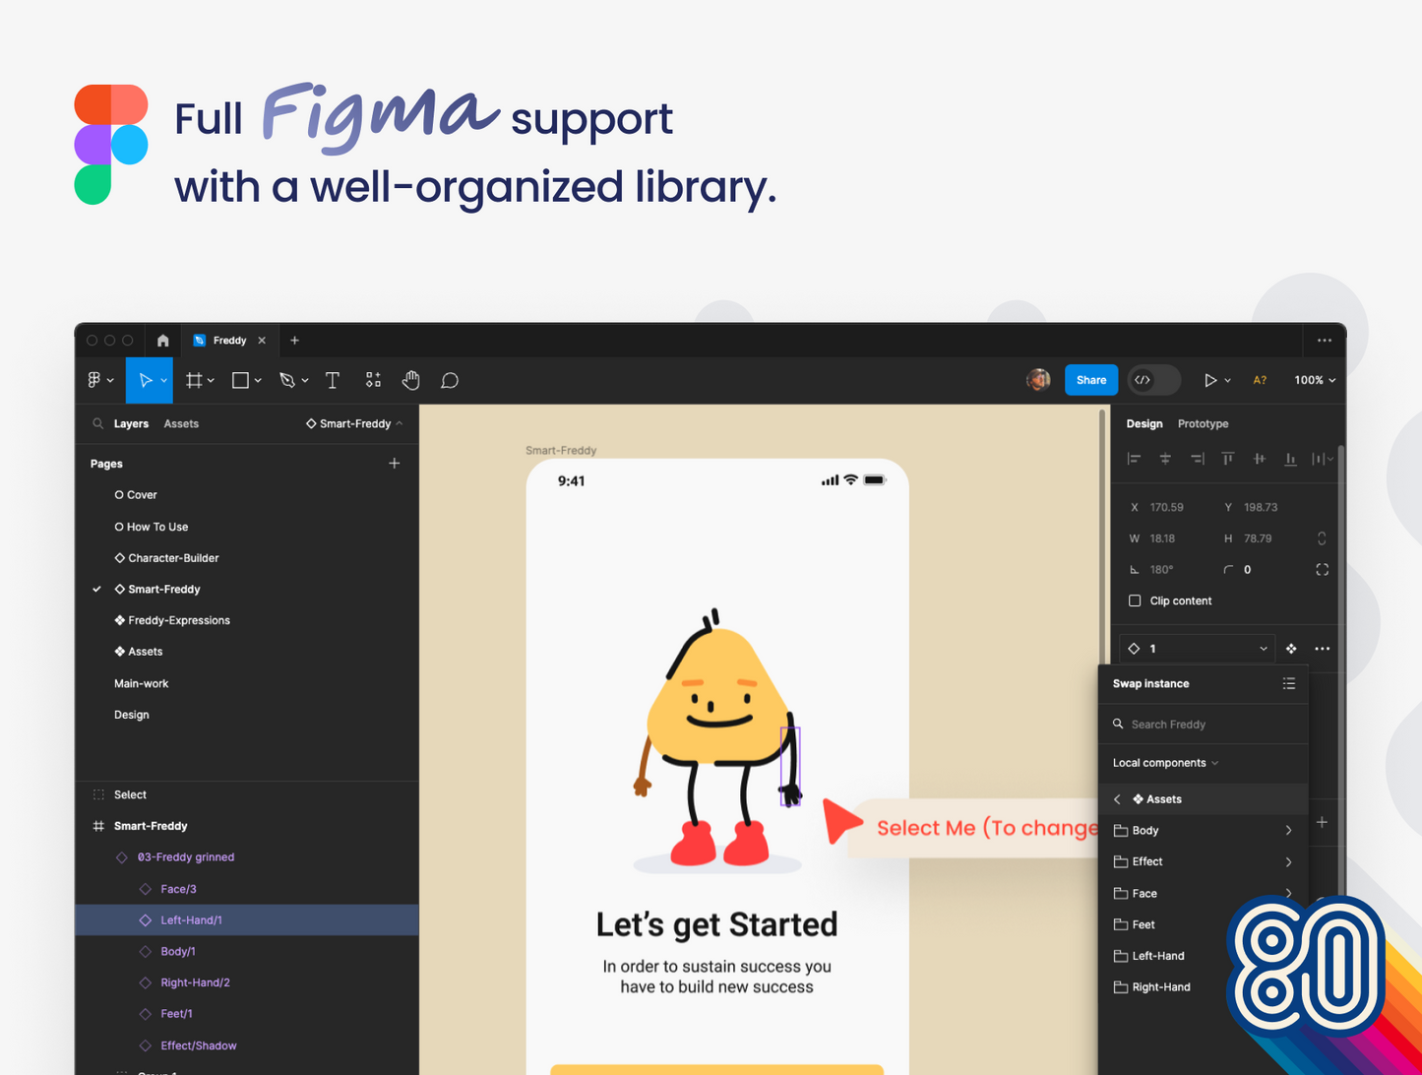The image size is (1422, 1075).
Task: Open the Resources components tool
Action: tap(373, 380)
